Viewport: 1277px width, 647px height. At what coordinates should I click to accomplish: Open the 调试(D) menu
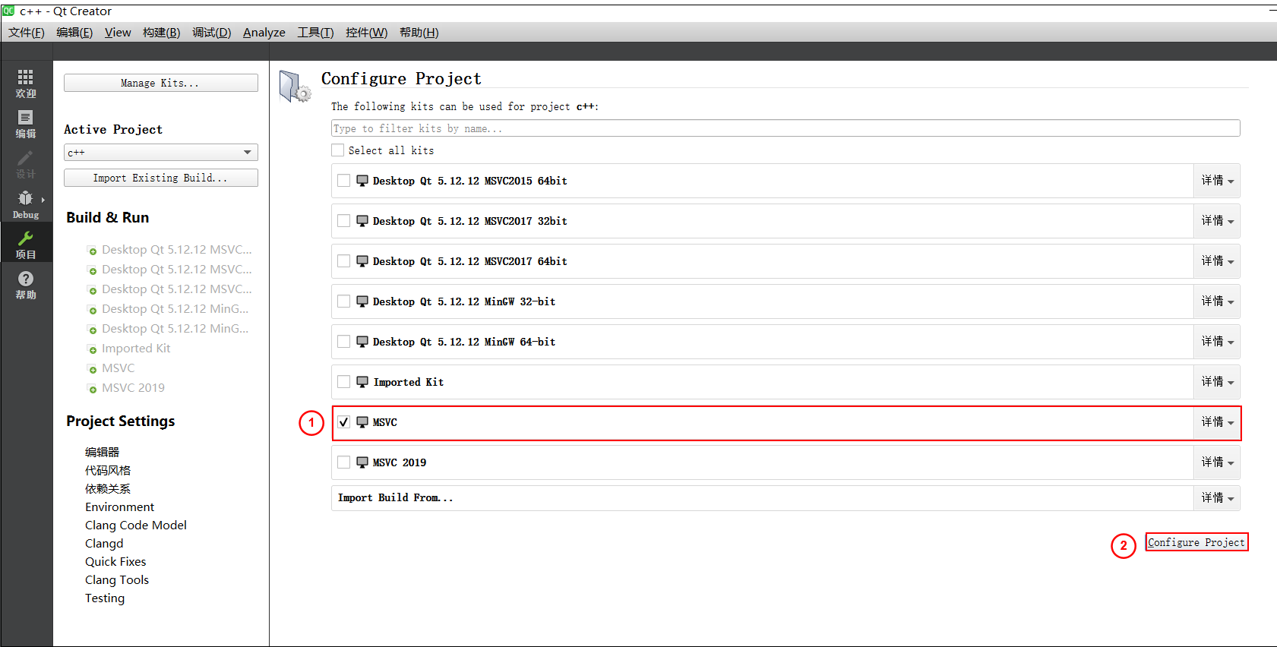click(x=211, y=32)
